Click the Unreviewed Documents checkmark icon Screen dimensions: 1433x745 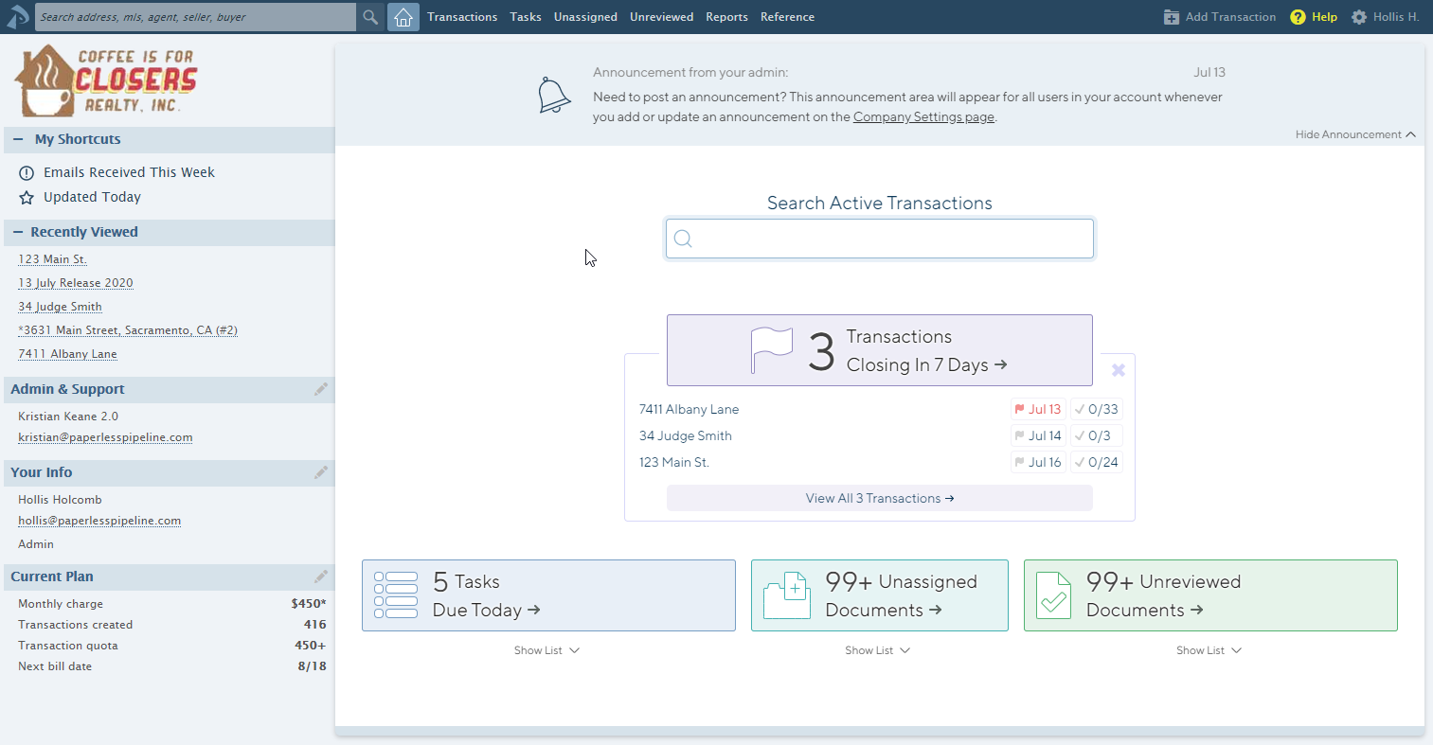(x=1053, y=595)
